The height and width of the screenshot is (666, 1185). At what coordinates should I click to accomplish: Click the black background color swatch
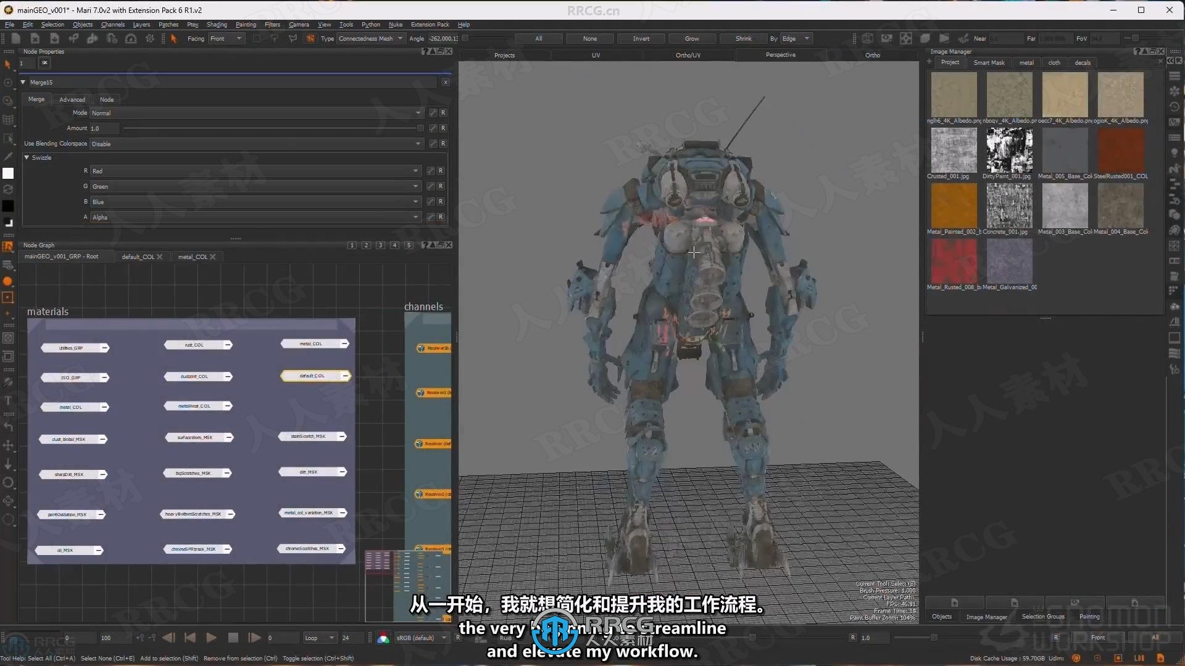click(x=8, y=206)
